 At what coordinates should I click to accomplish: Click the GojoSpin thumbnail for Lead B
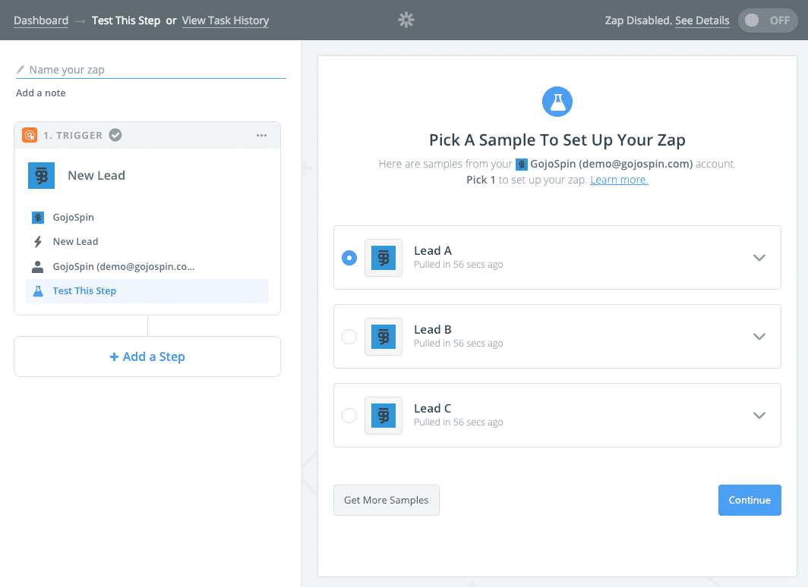click(383, 337)
